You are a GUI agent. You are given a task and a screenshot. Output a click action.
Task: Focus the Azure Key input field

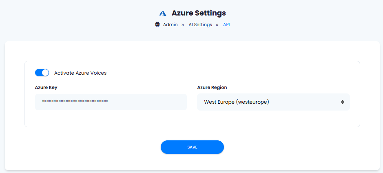click(111, 102)
